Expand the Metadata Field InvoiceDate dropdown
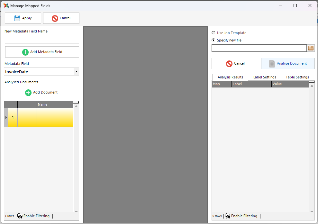Viewport: 318px width, 224px height. 76,72
